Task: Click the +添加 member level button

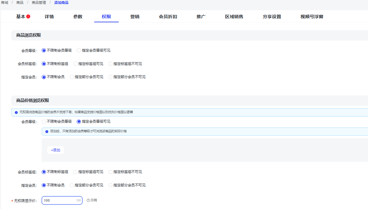Action: pos(55,150)
